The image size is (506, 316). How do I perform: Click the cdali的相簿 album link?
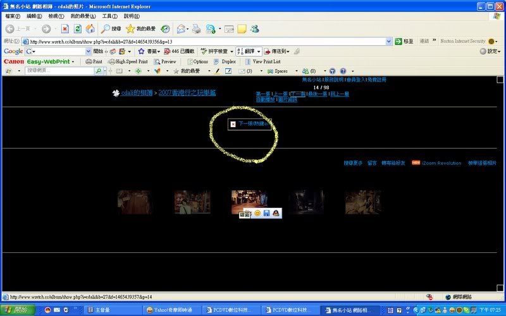[137, 93]
